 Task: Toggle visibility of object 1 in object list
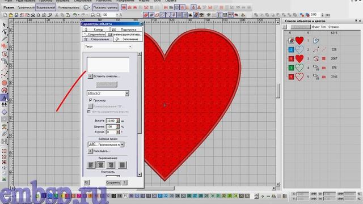(x=291, y=41)
